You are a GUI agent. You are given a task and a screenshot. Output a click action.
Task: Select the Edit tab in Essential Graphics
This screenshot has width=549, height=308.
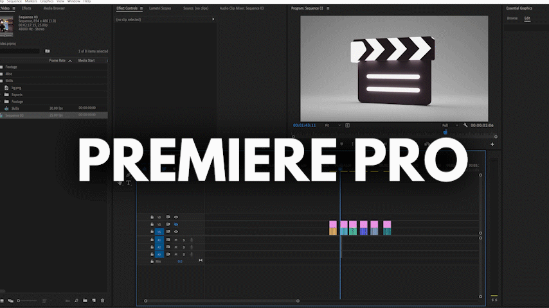click(x=527, y=18)
